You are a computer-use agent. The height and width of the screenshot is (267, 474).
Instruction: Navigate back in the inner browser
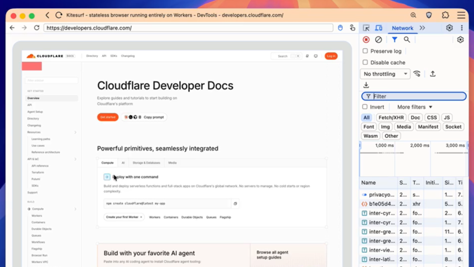12,28
